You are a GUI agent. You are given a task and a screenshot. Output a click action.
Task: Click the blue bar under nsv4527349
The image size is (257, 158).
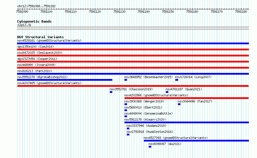[x=196, y=141]
